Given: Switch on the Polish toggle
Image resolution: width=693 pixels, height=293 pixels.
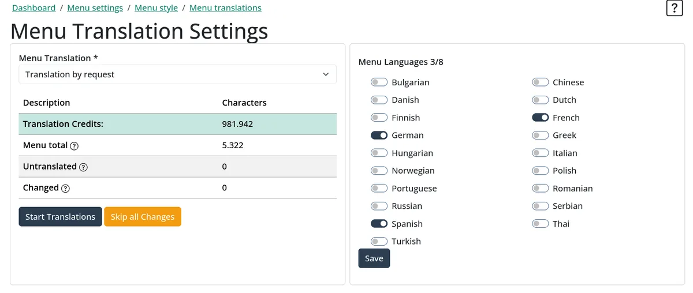Looking at the screenshot, I should (x=540, y=171).
